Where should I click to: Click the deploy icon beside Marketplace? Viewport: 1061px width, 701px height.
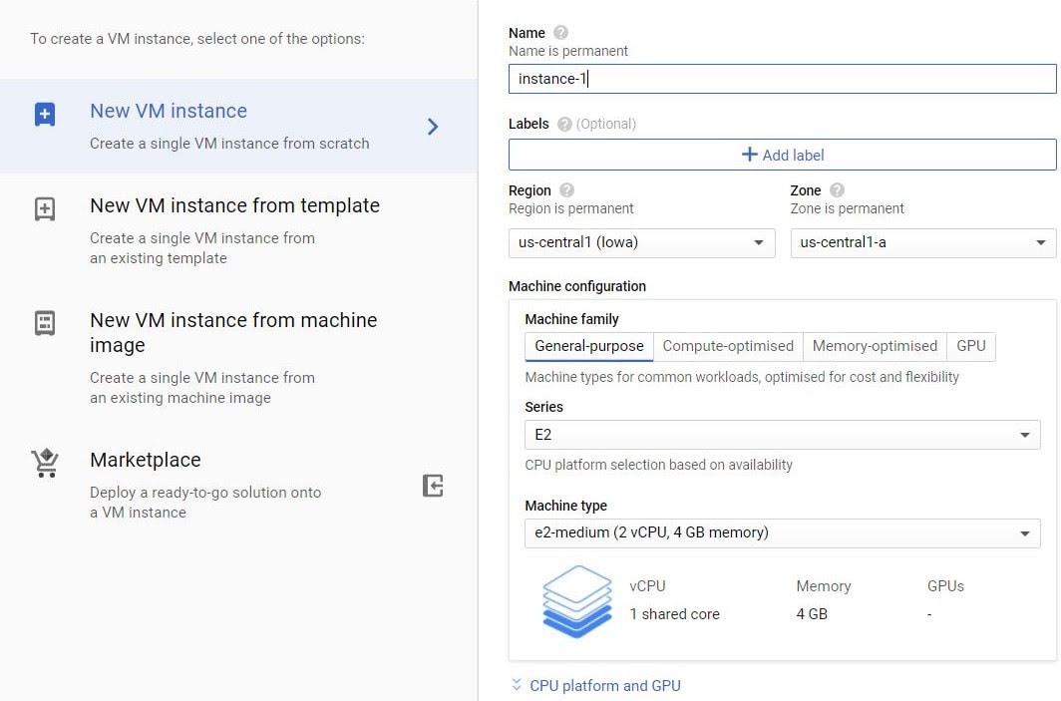433,485
